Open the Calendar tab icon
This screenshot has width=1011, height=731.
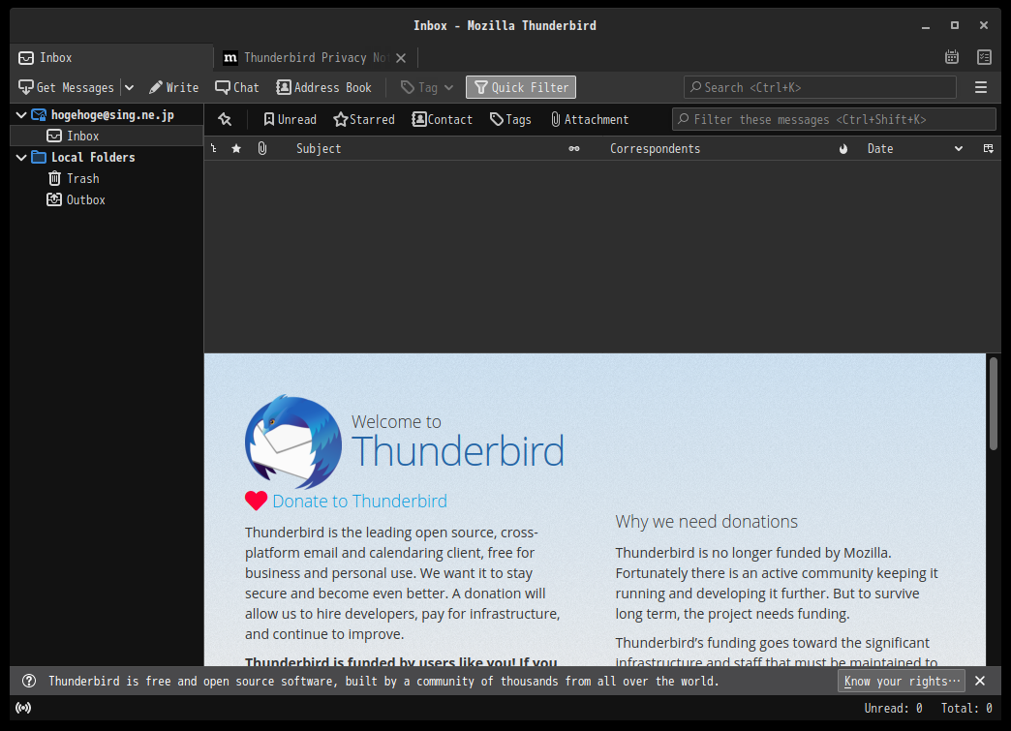[952, 57]
